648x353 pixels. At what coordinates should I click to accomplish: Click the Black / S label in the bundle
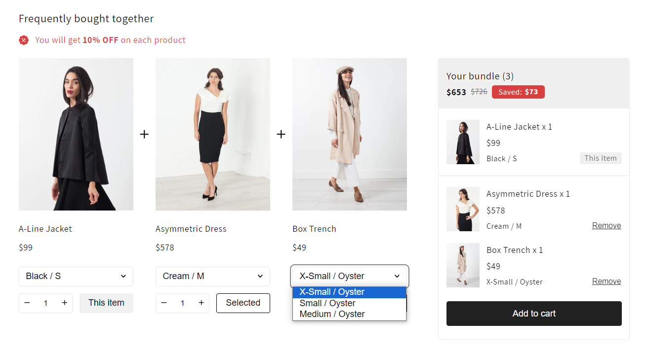tap(502, 159)
